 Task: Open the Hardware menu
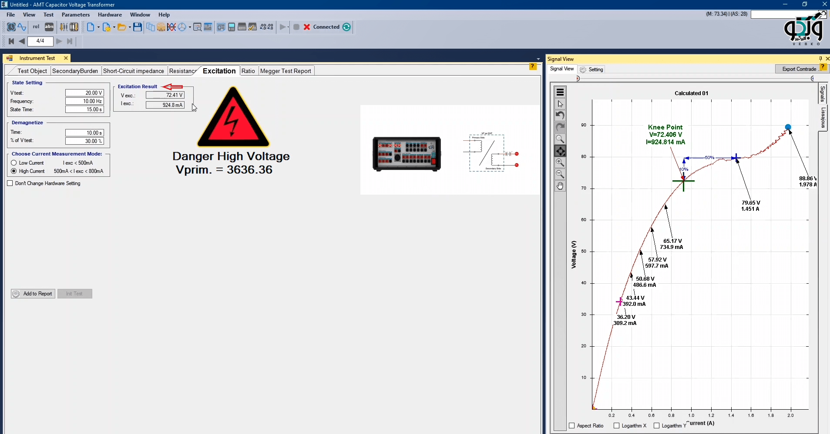(x=110, y=15)
